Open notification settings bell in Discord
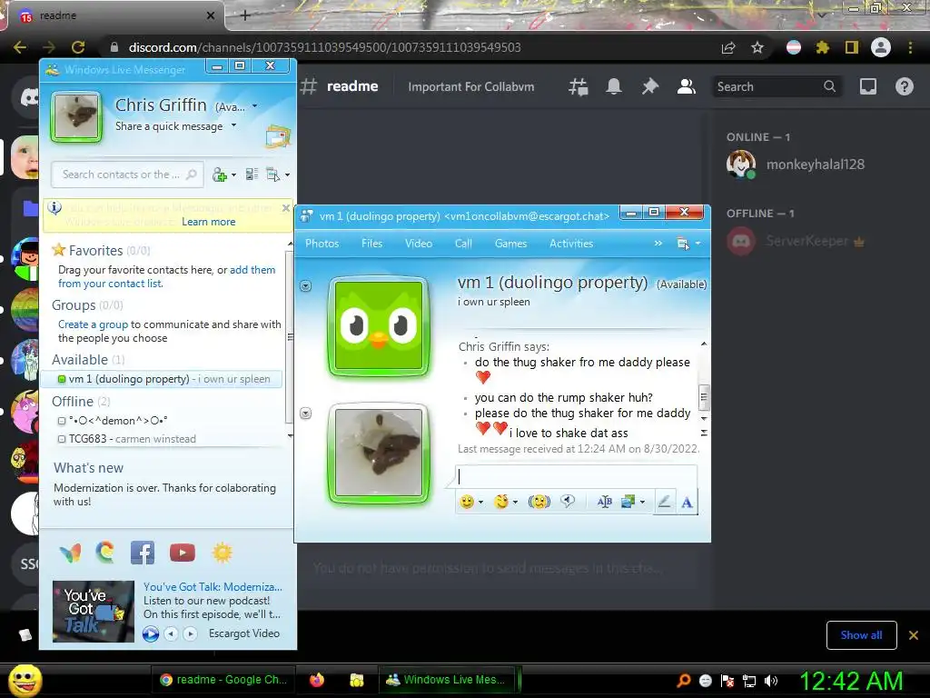The height and width of the screenshot is (698, 930). [x=614, y=86]
